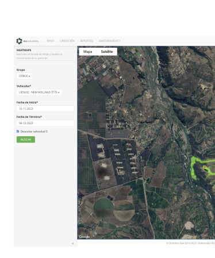
Task: Click the Fecha de Término date field
Action: click(x=45, y=123)
